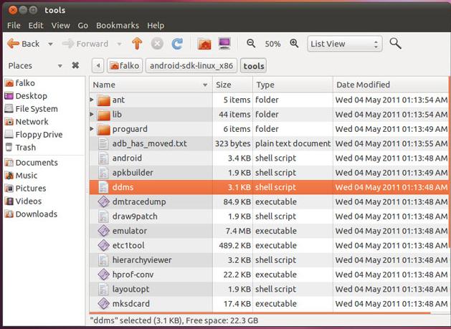Click the android-sdk-linux_x86 path button
Viewport: 451px width, 329px height.
pyautogui.click(x=191, y=66)
